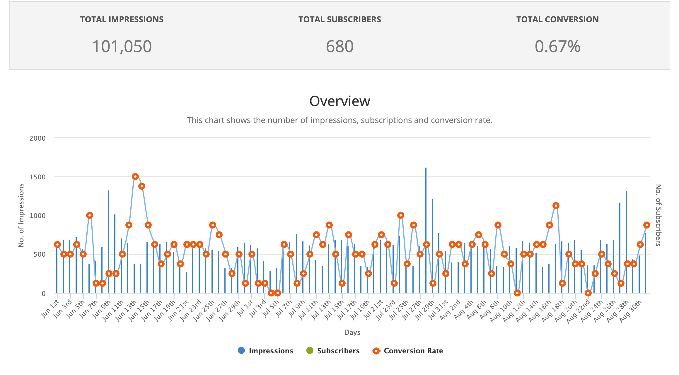Toggle the Conversion Rate legend series
This screenshot has width=679, height=375.
click(x=413, y=351)
